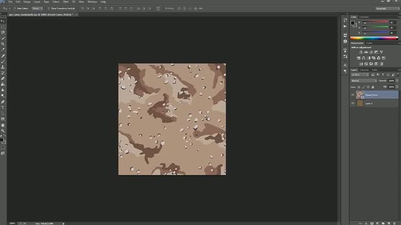The height and width of the screenshot is (225, 401).
Task: Switch to the Swatches tab
Action: click(x=364, y=17)
